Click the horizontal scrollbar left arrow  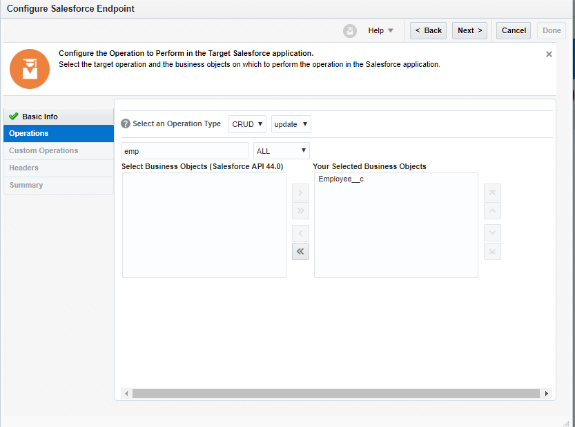click(126, 393)
